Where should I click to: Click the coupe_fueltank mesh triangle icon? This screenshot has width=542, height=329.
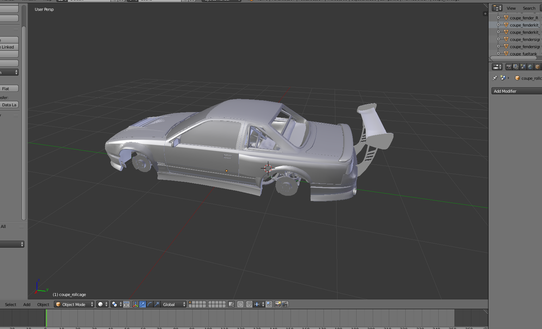click(506, 54)
